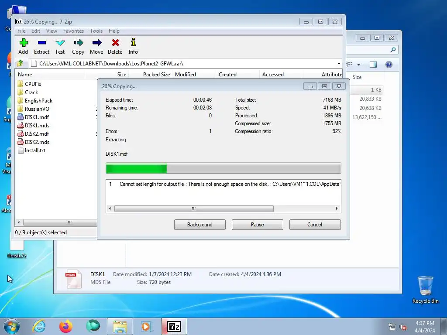The image size is (447, 335).
Task: Open the floish.7z desktop file
Action: coord(17,248)
